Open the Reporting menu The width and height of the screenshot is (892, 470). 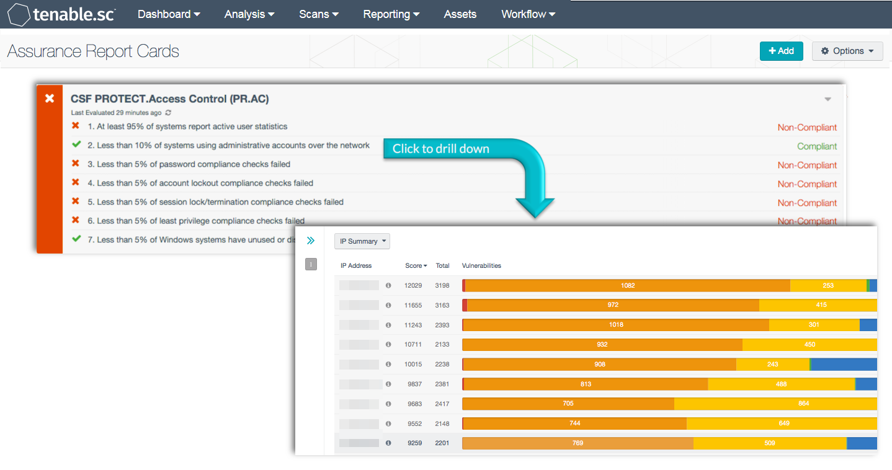point(391,14)
